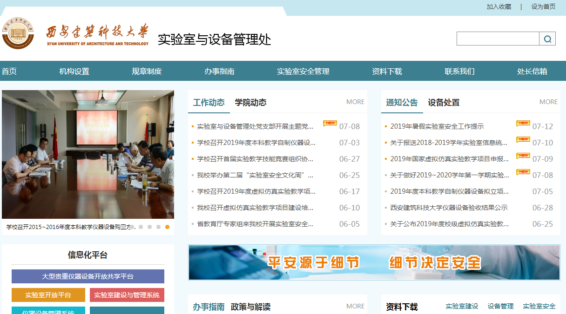The width and height of the screenshot is (566, 314).
Task: Go to 处长信箱 in the navigation bar
Action: tap(532, 72)
